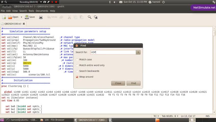
Task: Click the editor's vertical scrollbar handle
Action: (214, 33)
